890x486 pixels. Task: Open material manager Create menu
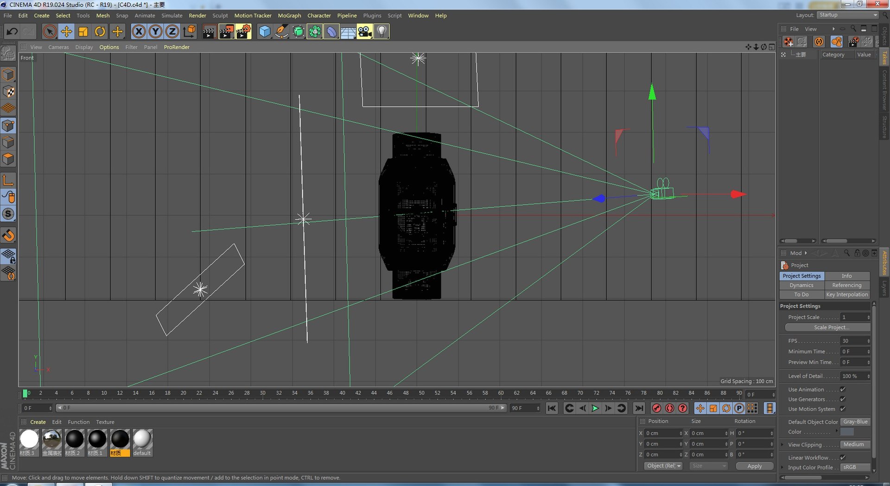[x=38, y=422]
